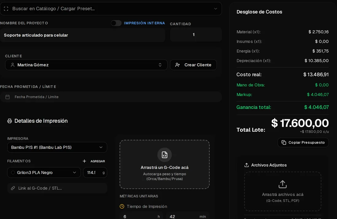Screen dimensions: 337x219
Task: Click the G-Code file icon in drop zone
Action: 165,155
